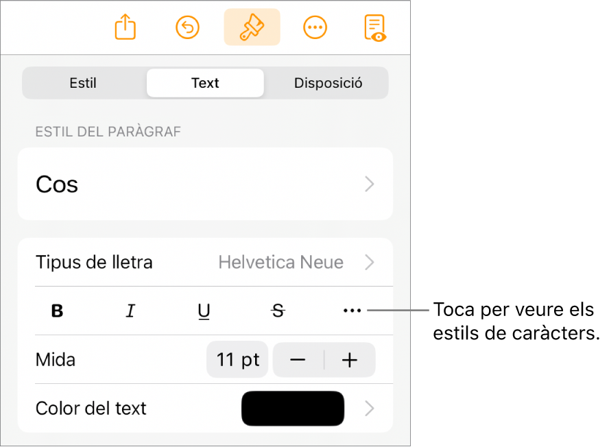Toggle italic formatting
Screen dimensions: 609x447
tap(130, 311)
